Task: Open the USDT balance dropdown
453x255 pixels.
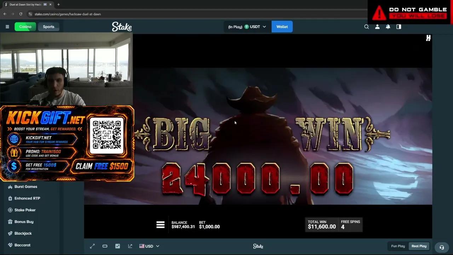Action: (247, 27)
